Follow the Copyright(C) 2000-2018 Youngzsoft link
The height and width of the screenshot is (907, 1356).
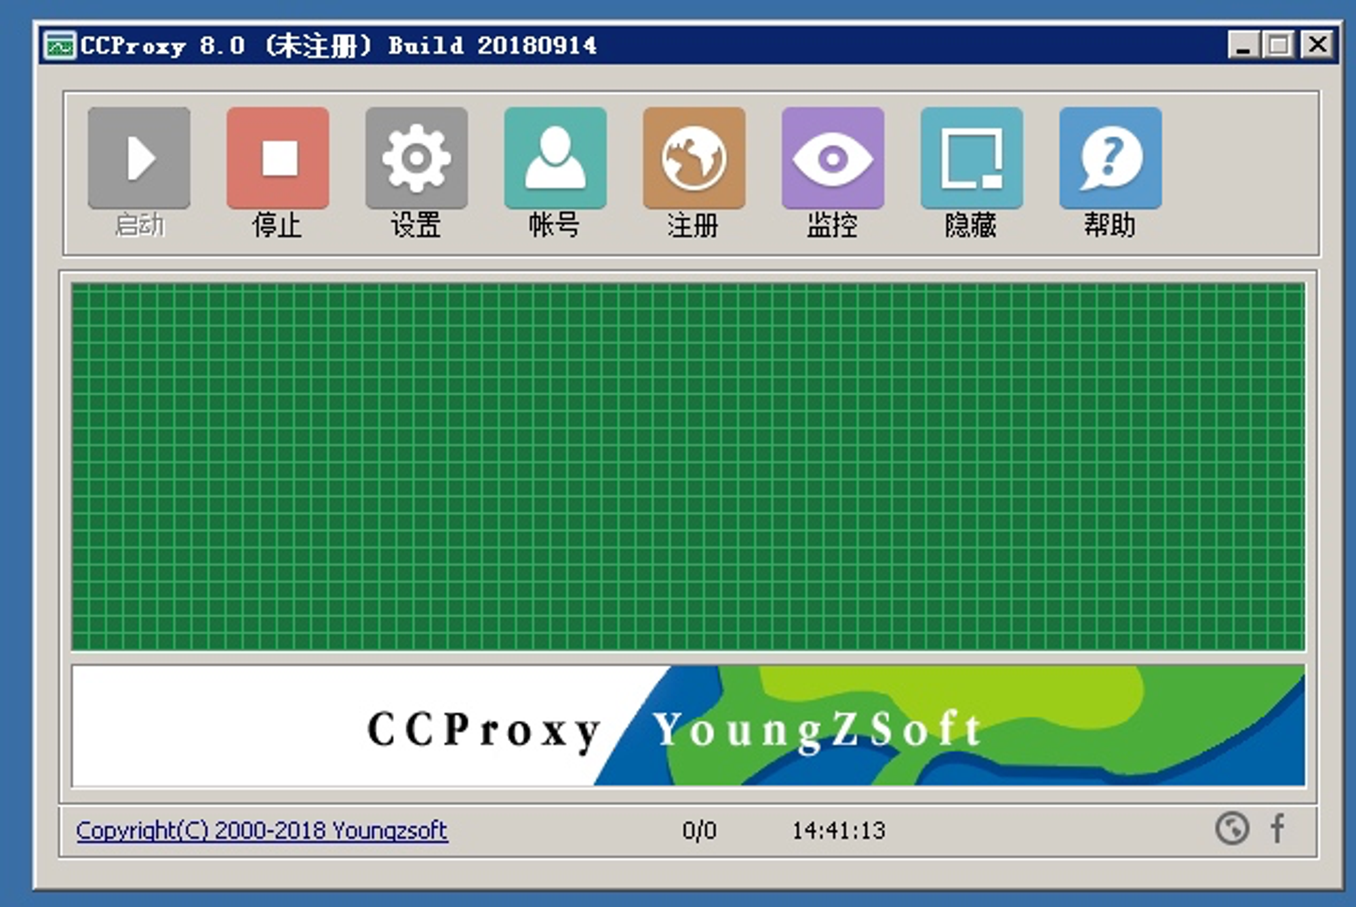click(262, 830)
